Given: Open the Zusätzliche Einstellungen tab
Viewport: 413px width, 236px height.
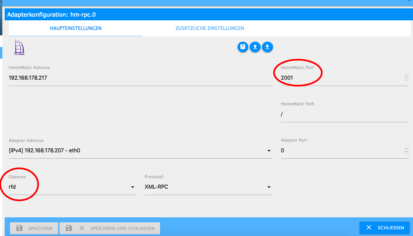Looking at the screenshot, I should click(210, 28).
